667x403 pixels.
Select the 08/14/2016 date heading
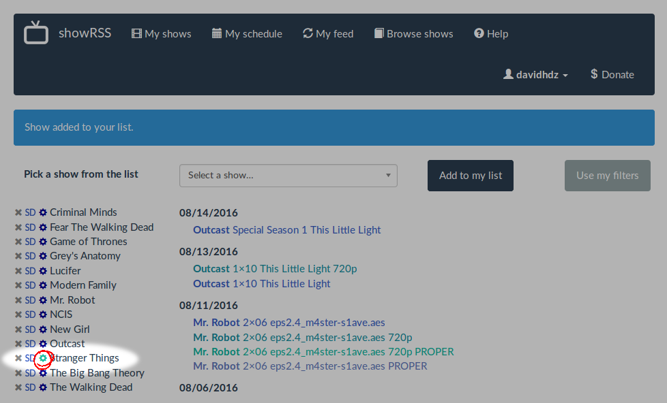pos(209,213)
